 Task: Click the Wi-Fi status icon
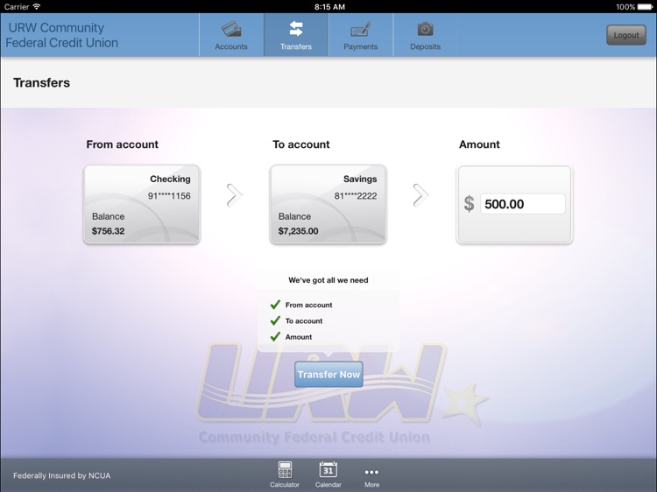point(37,6)
